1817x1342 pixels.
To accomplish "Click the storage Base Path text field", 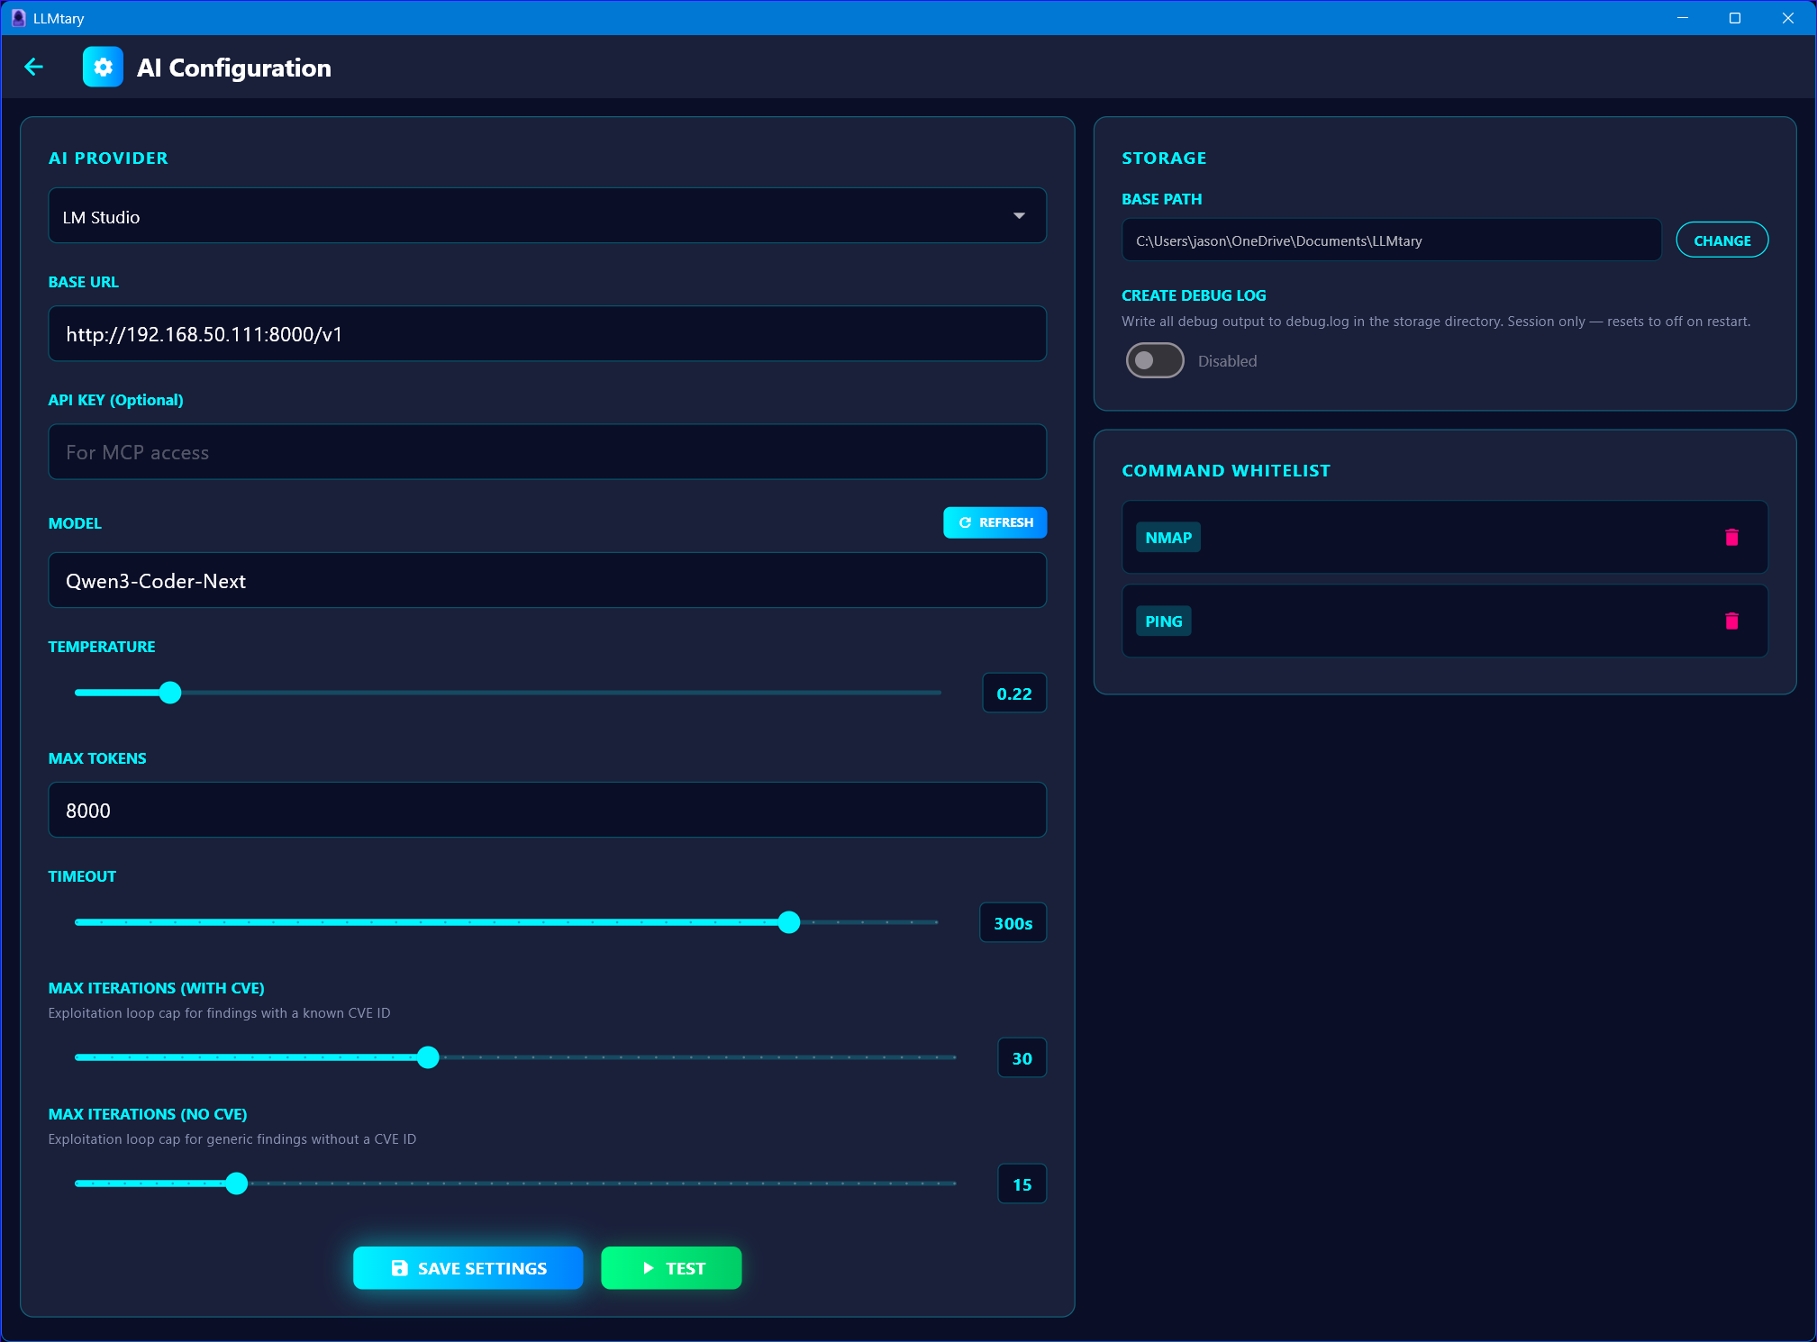I will tap(1391, 240).
